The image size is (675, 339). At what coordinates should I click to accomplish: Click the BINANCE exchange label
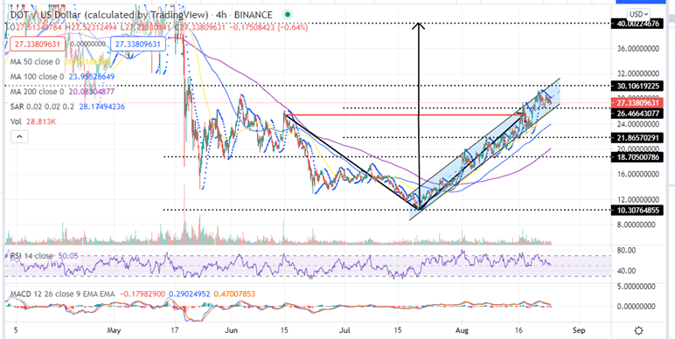click(254, 15)
